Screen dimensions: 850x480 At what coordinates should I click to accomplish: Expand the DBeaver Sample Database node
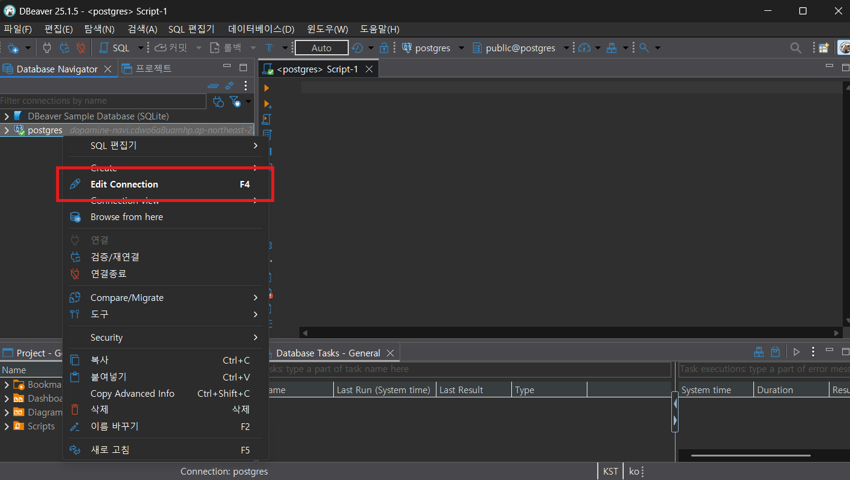click(6, 116)
